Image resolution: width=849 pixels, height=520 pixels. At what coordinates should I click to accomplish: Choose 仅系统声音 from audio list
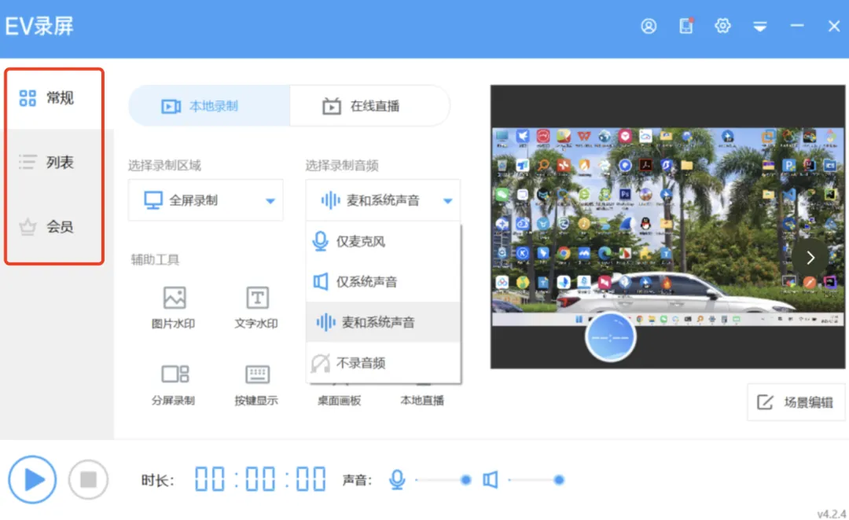(383, 281)
